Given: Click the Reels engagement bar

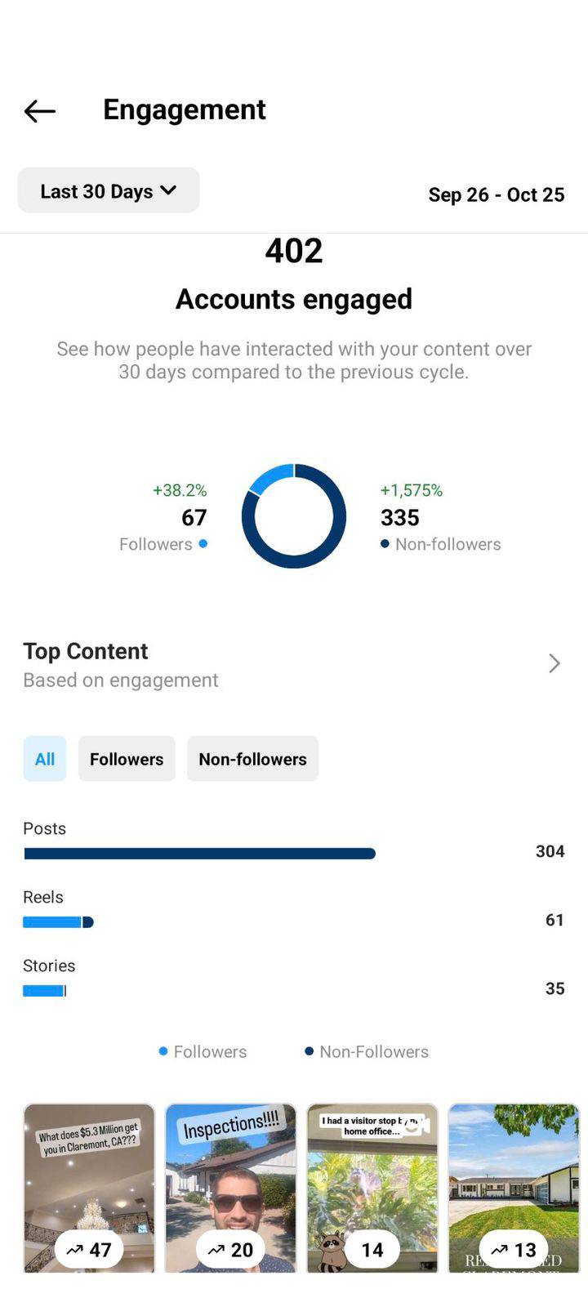Looking at the screenshot, I should click(x=58, y=922).
